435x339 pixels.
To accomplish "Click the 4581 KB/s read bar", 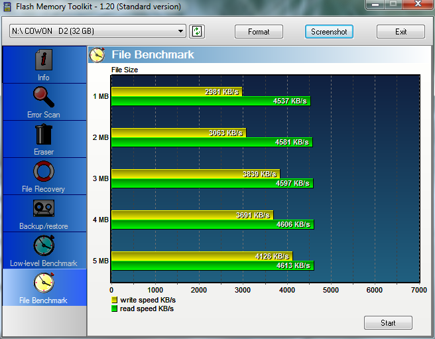I will pos(212,142).
